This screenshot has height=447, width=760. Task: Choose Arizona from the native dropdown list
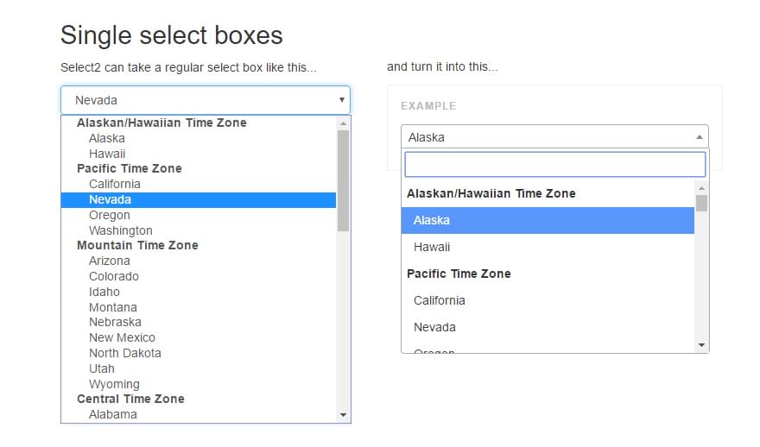(x=110, y=261)
